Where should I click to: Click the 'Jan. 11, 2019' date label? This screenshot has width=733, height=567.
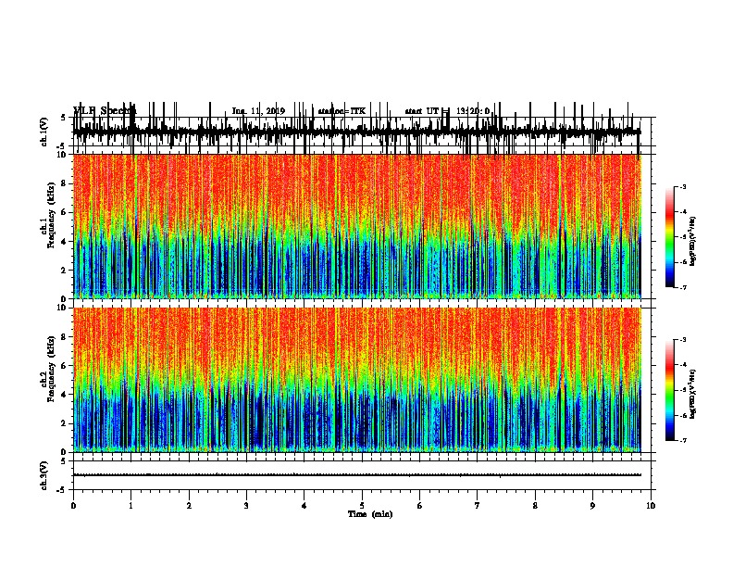258,111
